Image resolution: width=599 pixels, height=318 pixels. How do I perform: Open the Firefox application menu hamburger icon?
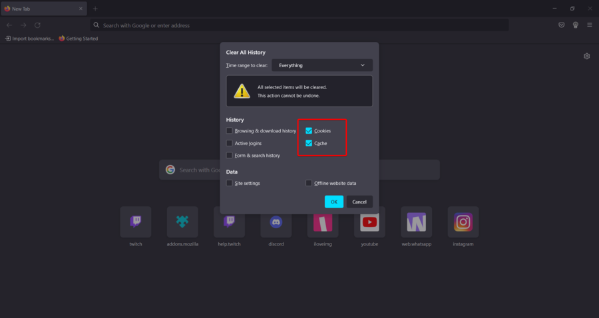tap(589, 25)
